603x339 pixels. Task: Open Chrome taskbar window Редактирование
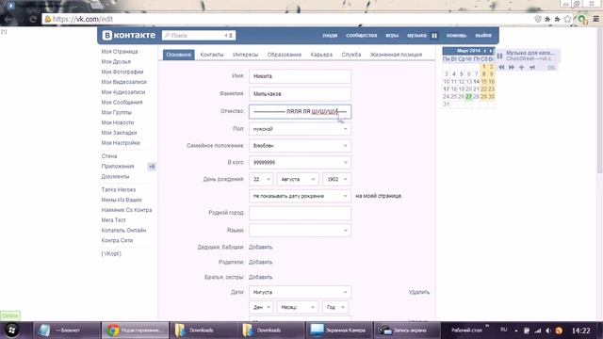tap(135, 331)
